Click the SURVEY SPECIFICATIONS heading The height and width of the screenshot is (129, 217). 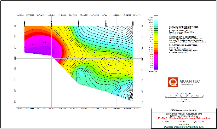tap(184, 27)
